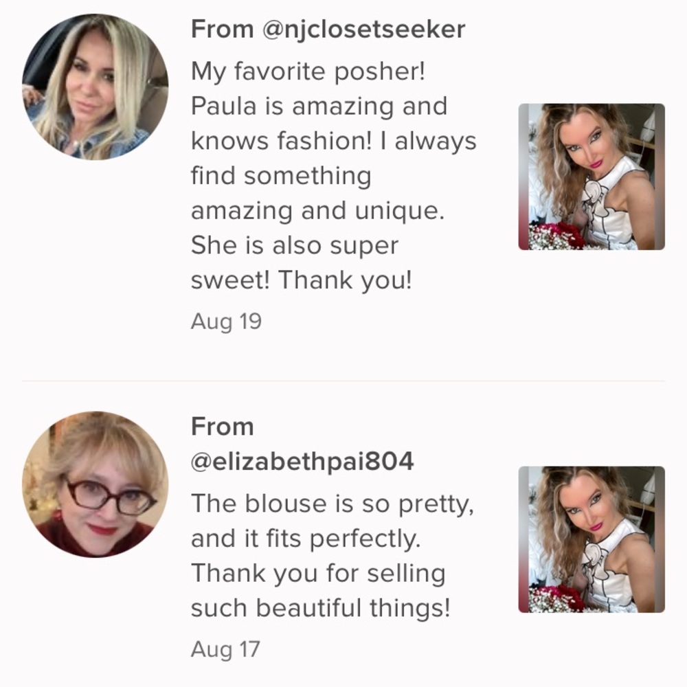Screen dimensions: 687x687
Task: Click the Aug 17 review date
Action: (225, 649)
